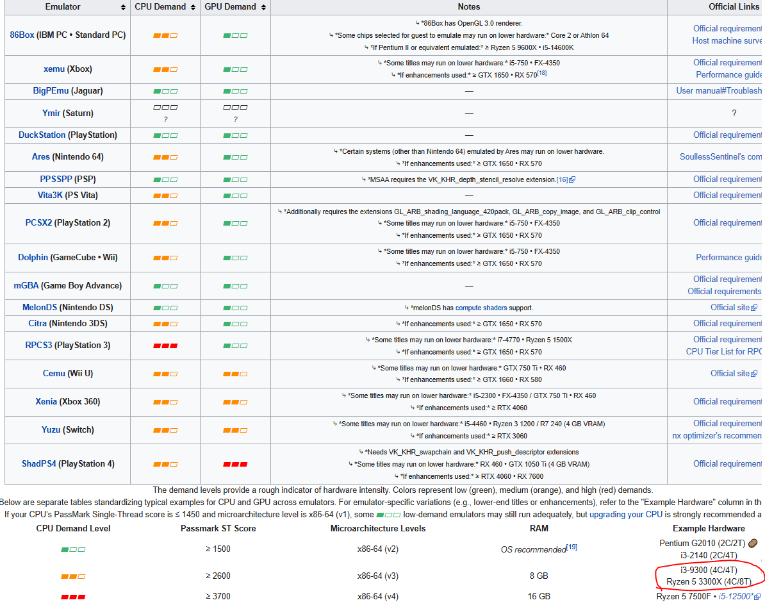Sort table by Emulator column arrows
Screen dimensions: 765x607
pos(123,7)
